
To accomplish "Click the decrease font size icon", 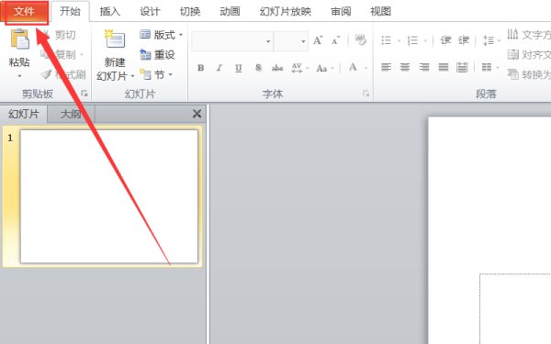I will (x=336, y=40).
